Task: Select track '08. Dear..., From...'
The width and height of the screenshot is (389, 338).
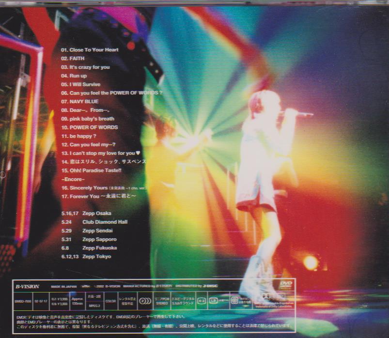Action: pyautogui.click(x=86, y=110)
